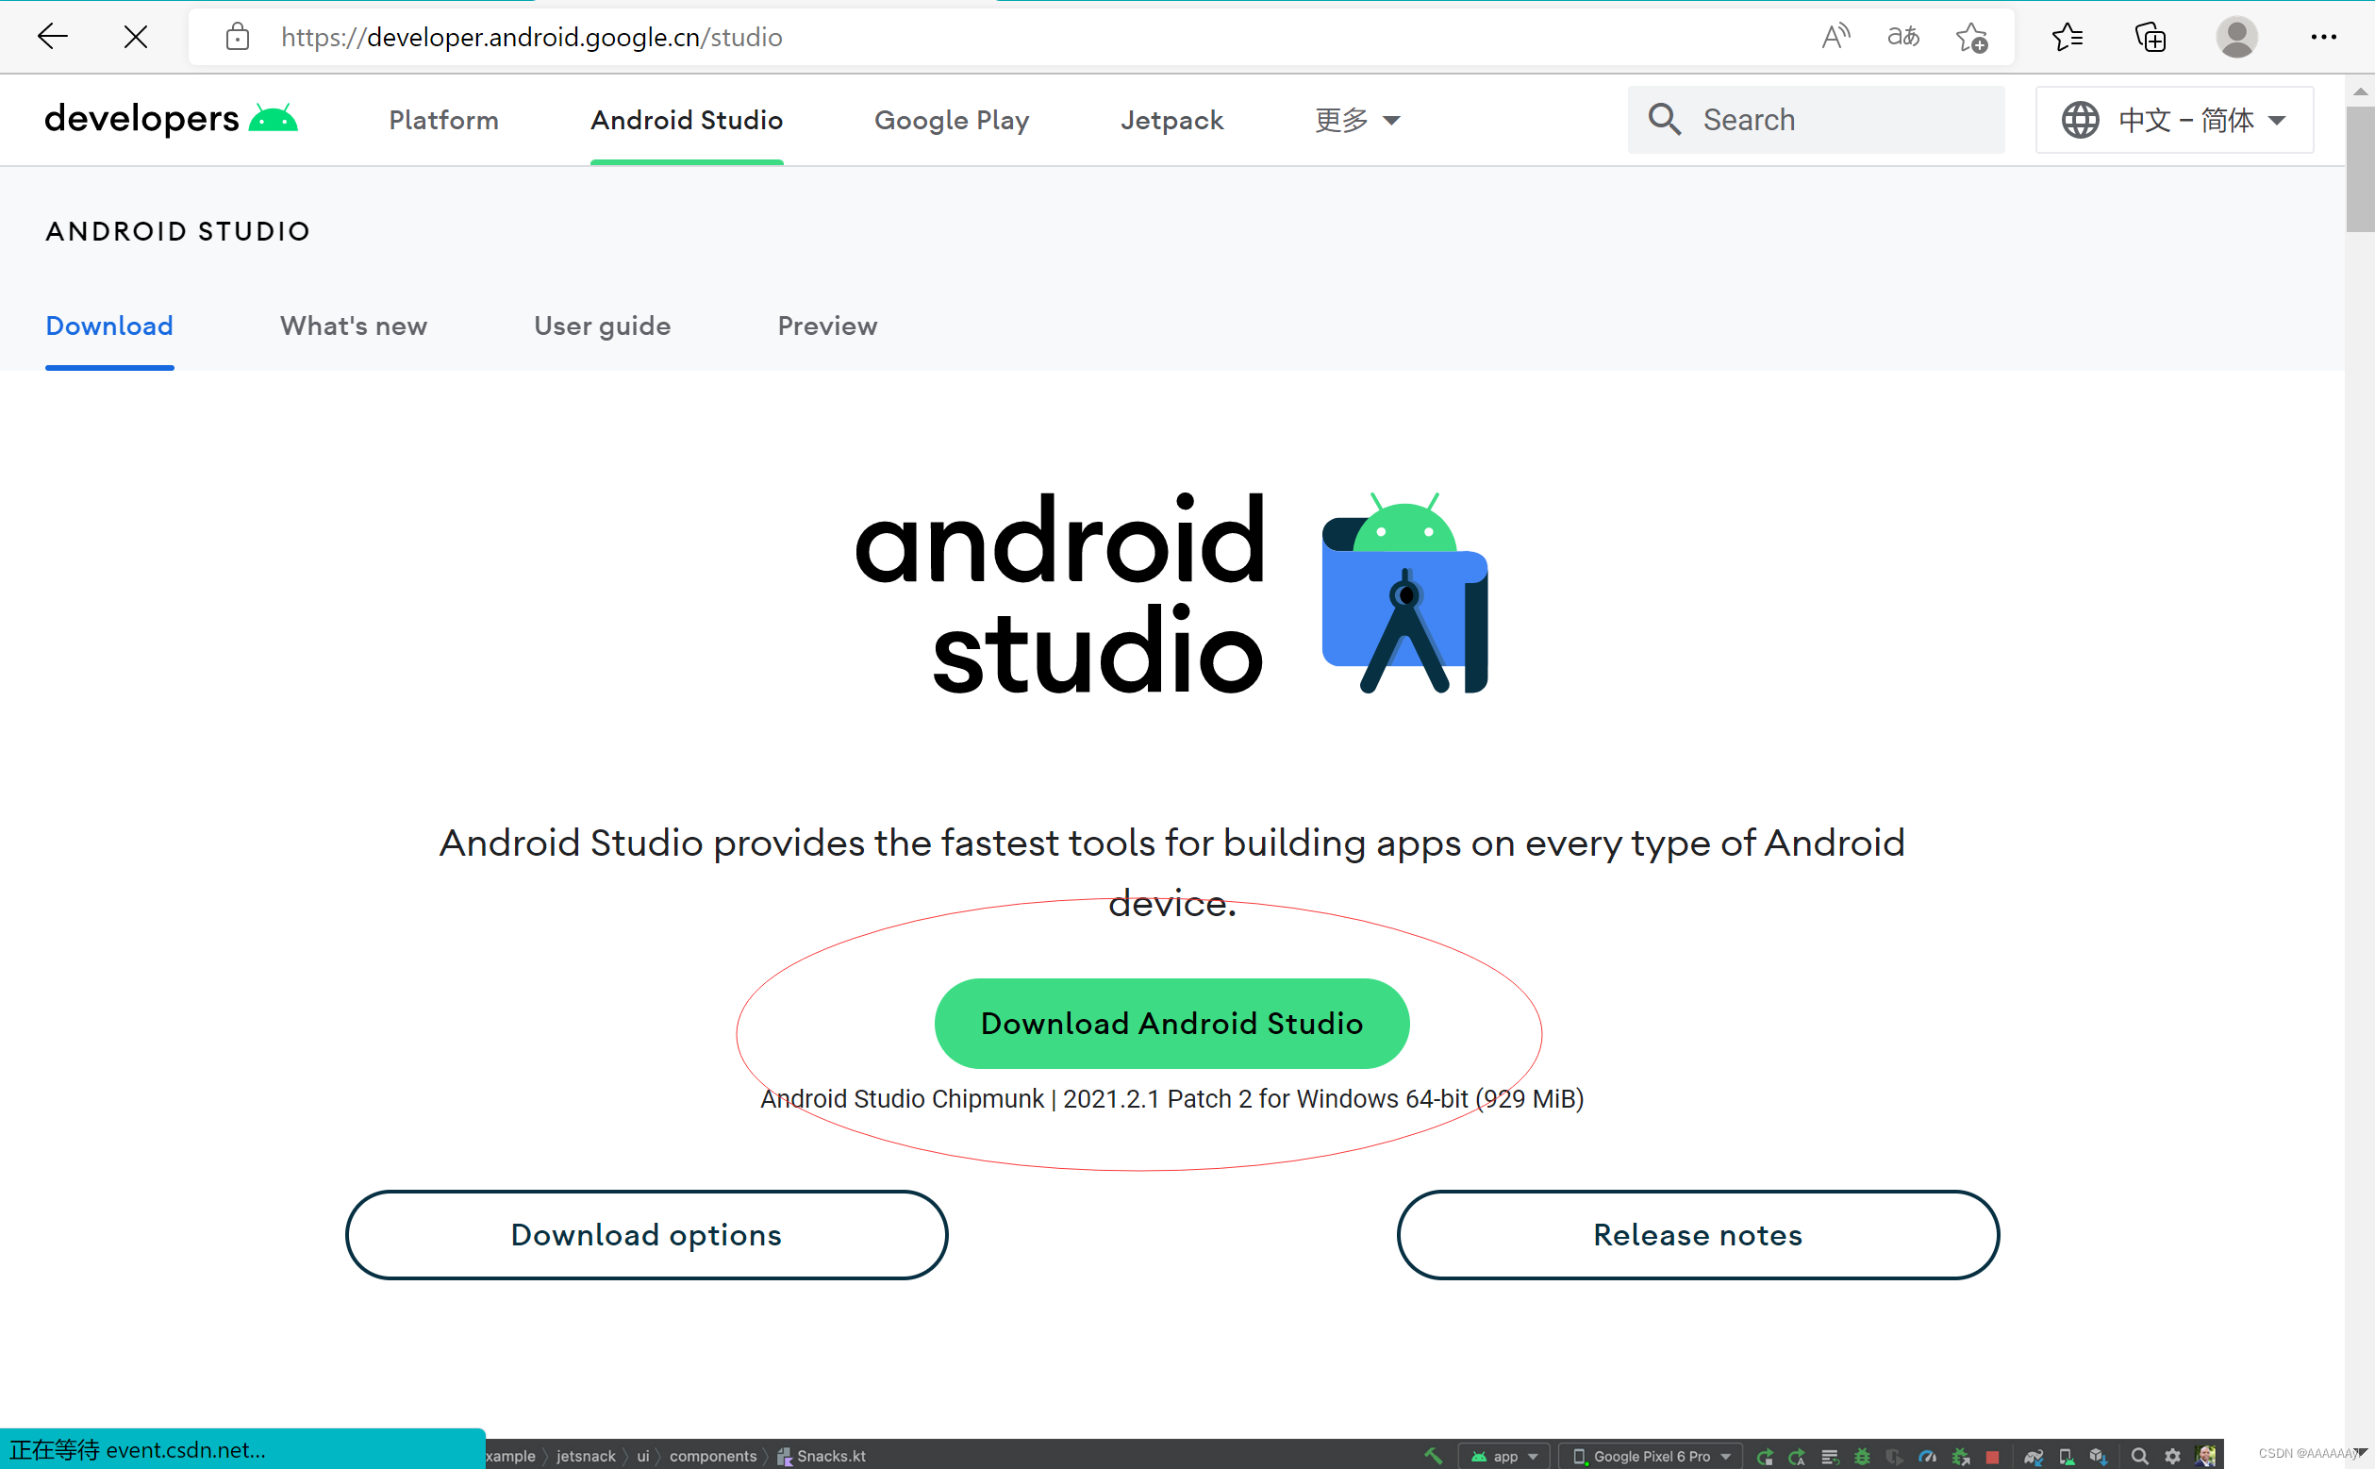Switch to the Download tab

pyautogui.click(x=109, y=326)
